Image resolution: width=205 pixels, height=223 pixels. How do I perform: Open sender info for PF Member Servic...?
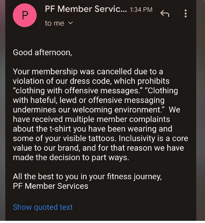click(x=86, y=9)
